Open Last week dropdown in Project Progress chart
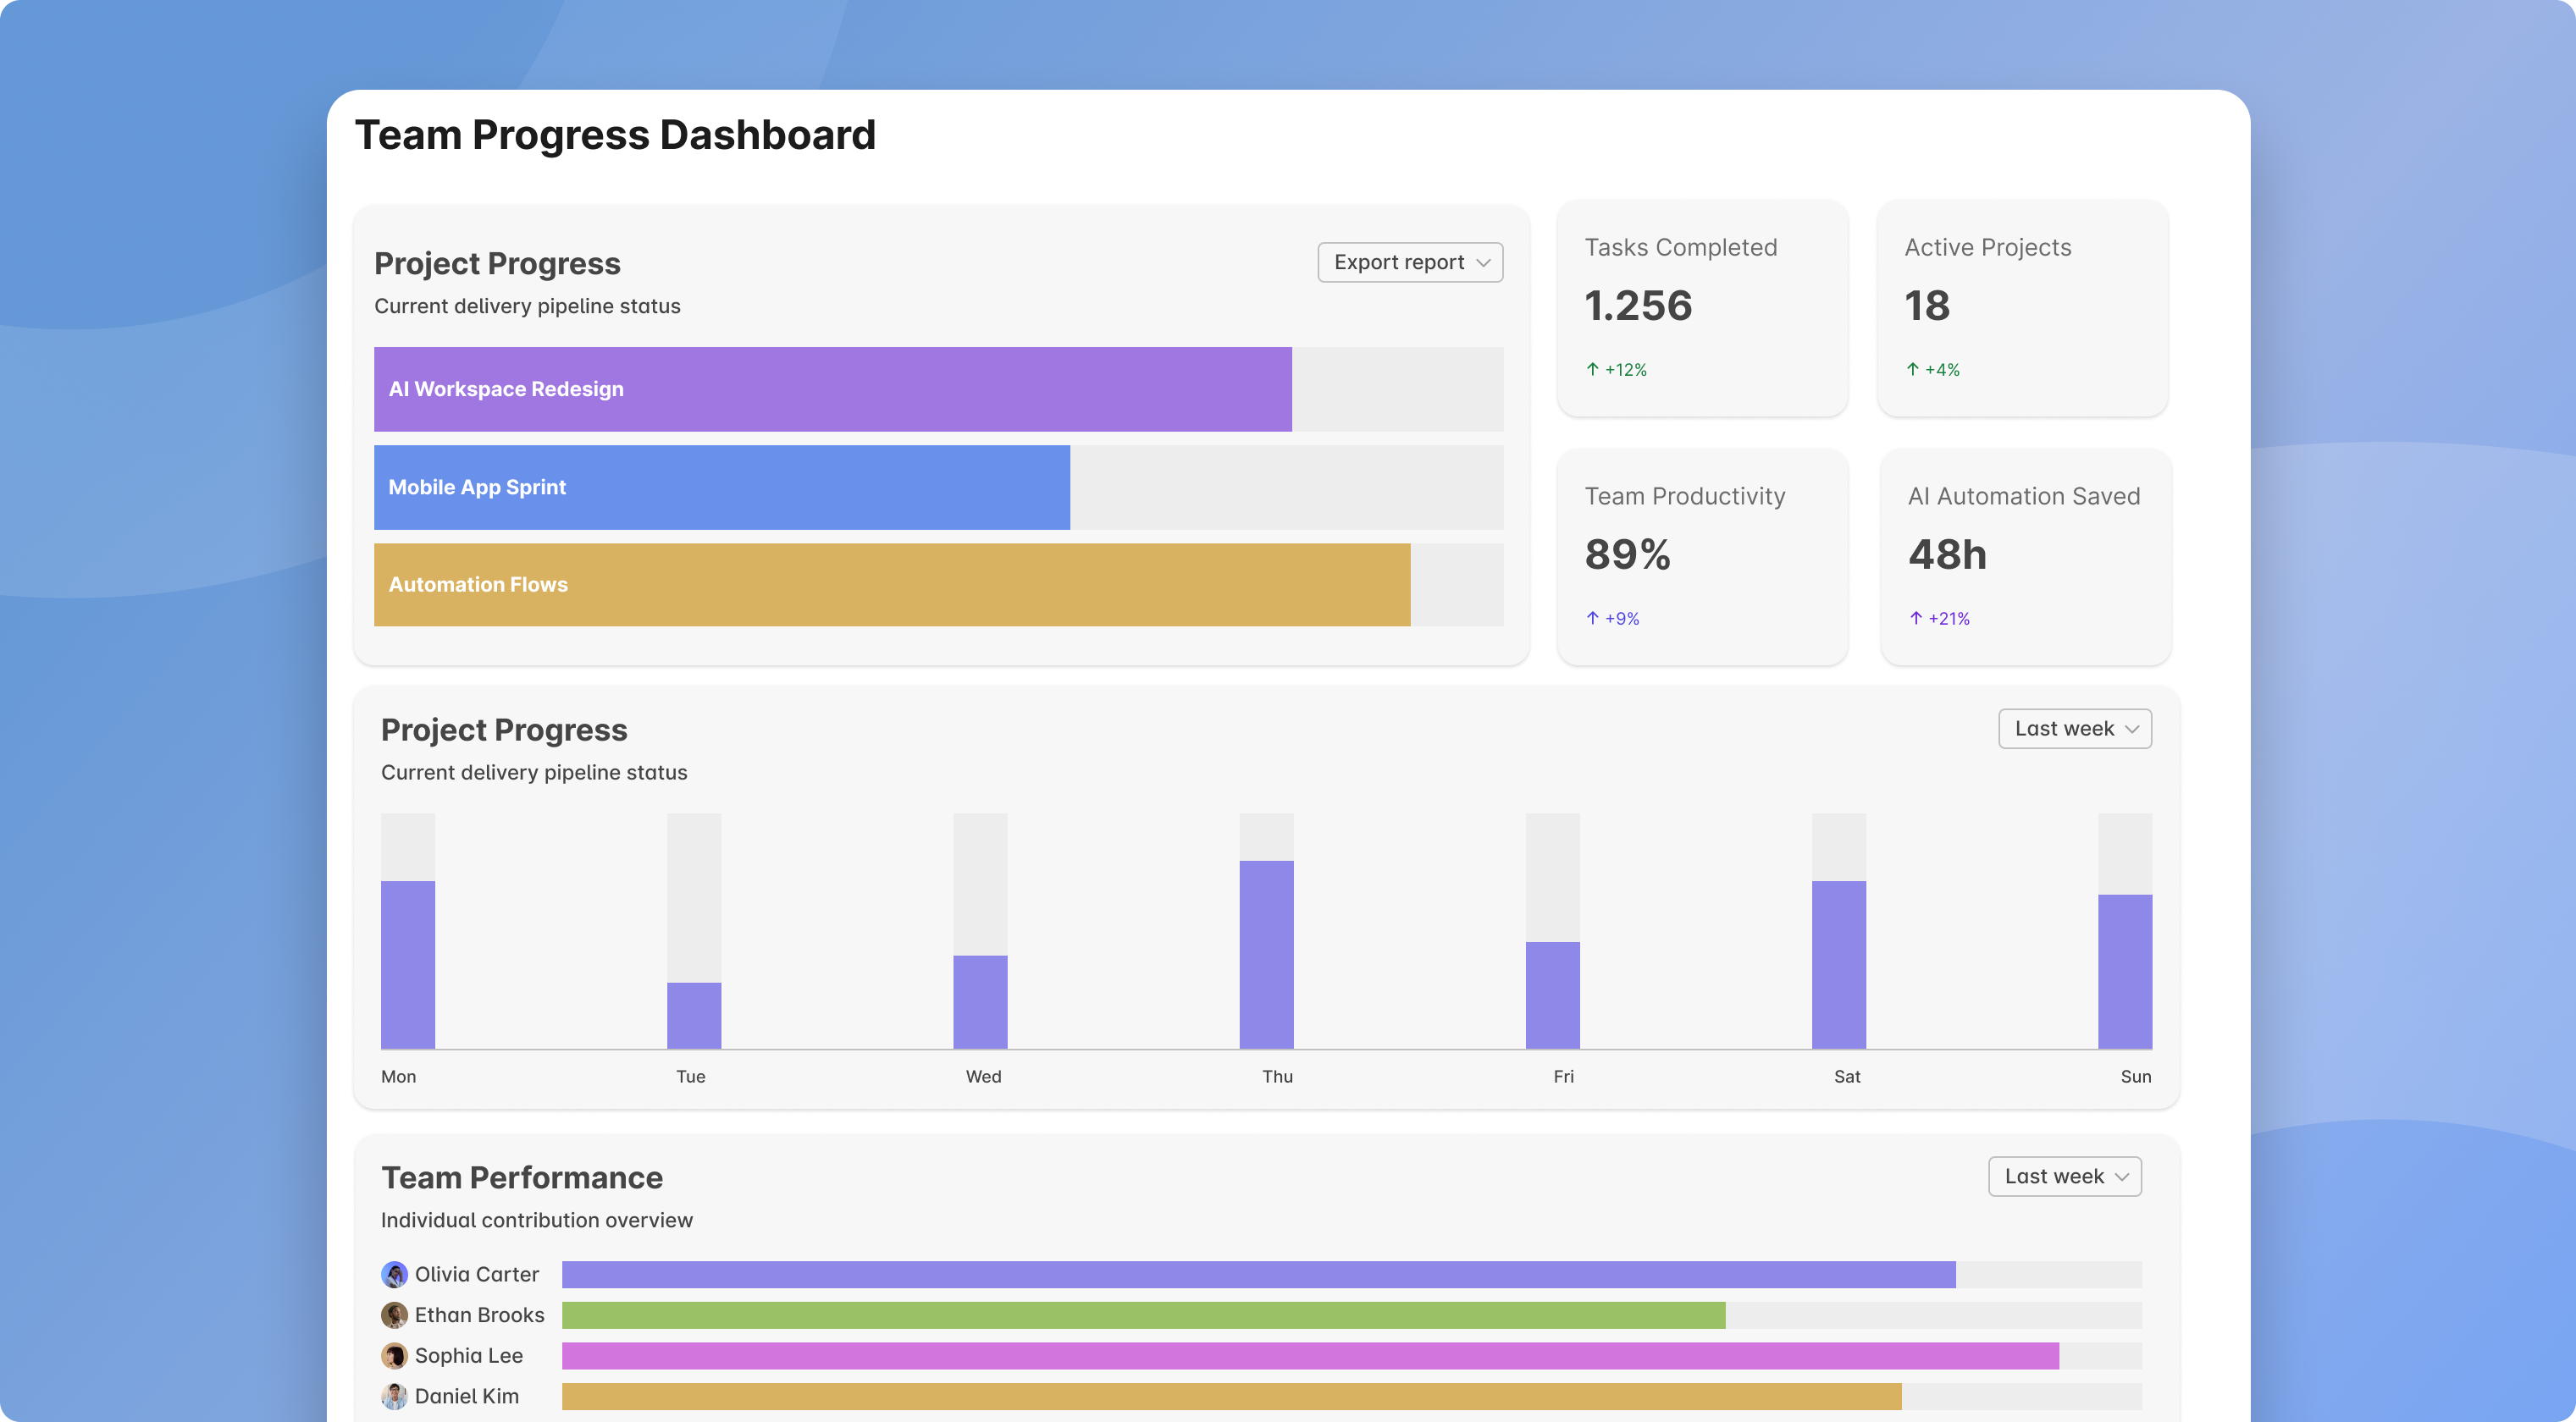This screenshot has width=2576, height=1422. [x=2075, y=729]
